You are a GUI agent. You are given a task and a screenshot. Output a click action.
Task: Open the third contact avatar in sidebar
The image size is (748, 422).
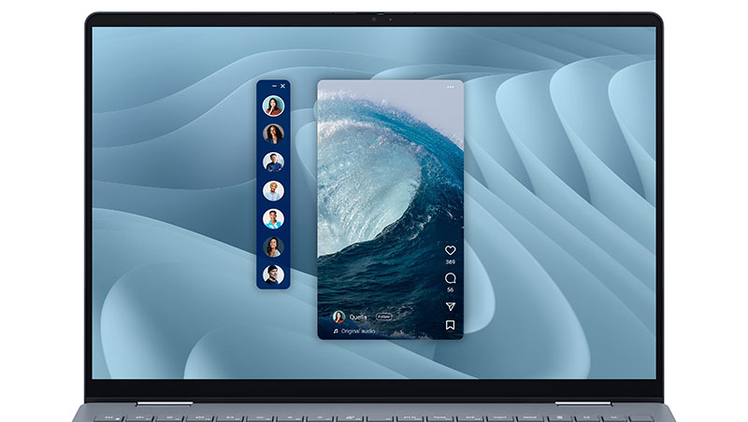click(273, 162)
